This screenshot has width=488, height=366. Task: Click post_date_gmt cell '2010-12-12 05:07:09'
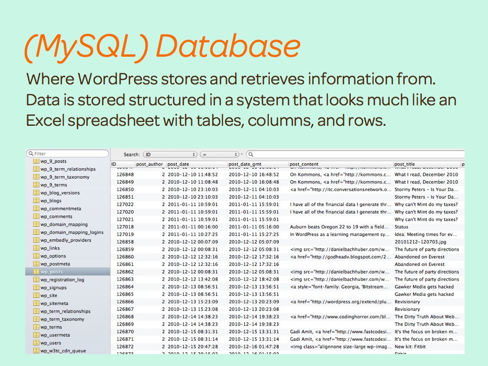coord(254,242)
